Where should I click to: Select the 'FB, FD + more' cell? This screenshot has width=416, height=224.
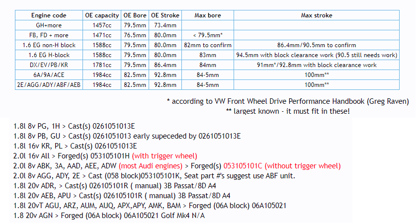click(49, 35)
